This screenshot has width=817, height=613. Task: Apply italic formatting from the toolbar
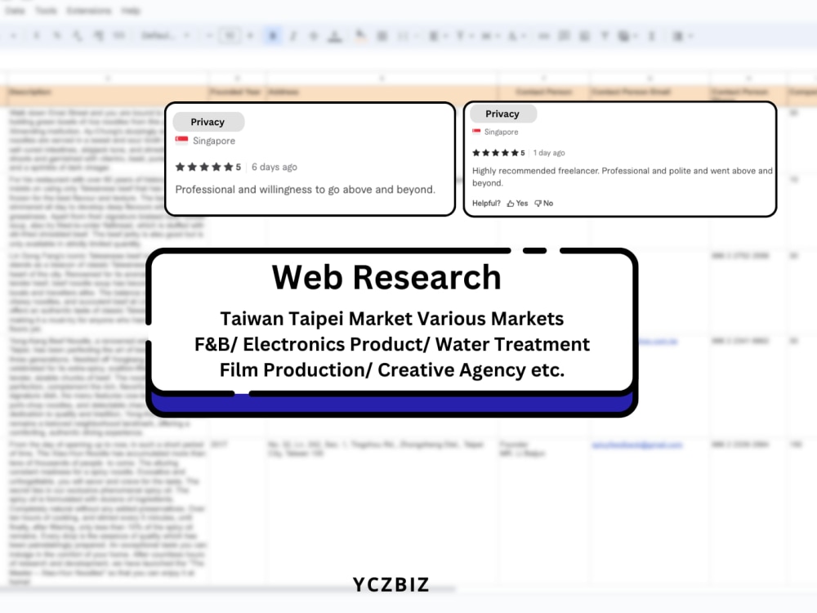point(292,36)
